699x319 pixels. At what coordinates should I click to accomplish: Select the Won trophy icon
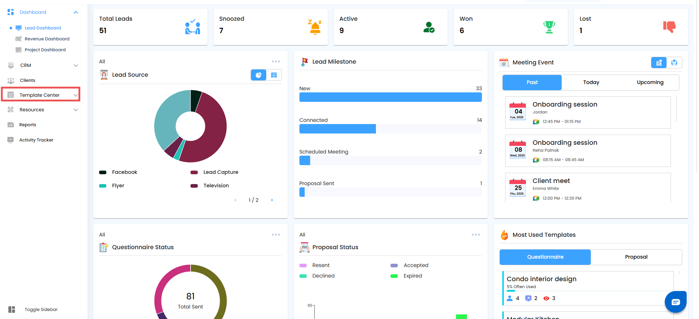[x=549, y=27]
